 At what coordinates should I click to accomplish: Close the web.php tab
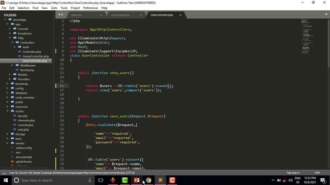point(101,15)
